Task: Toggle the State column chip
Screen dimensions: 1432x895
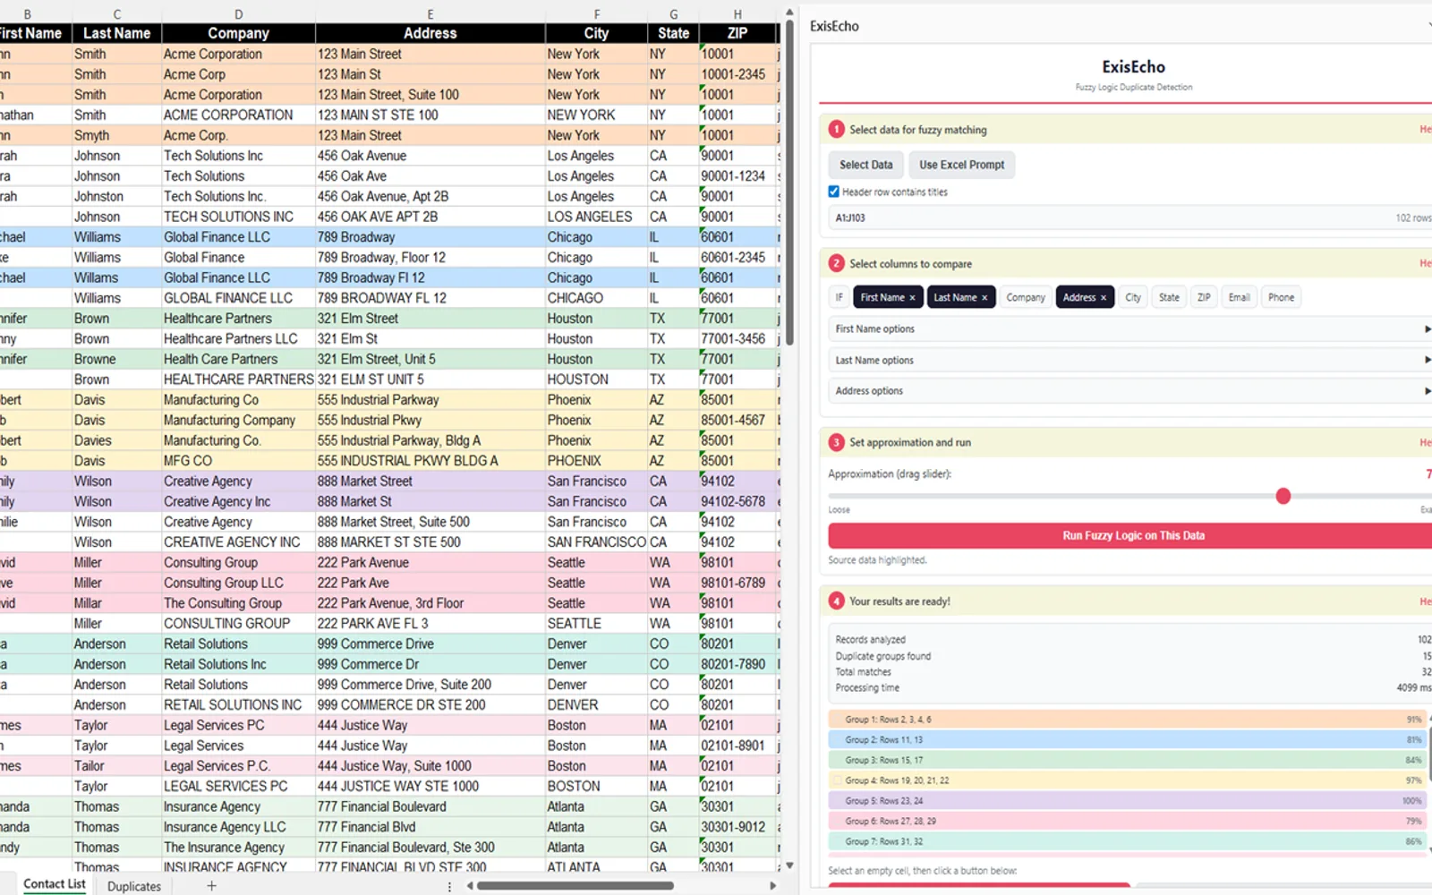Action: click(x=1169, y=298)
